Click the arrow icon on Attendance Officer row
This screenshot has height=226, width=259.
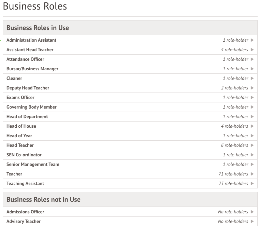(x=252, y=59)
